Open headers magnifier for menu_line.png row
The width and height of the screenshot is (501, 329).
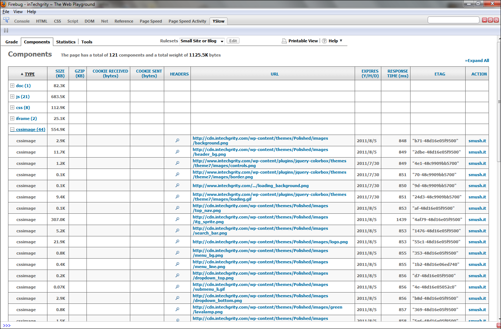pyautogui.click(x=177, y=264)
